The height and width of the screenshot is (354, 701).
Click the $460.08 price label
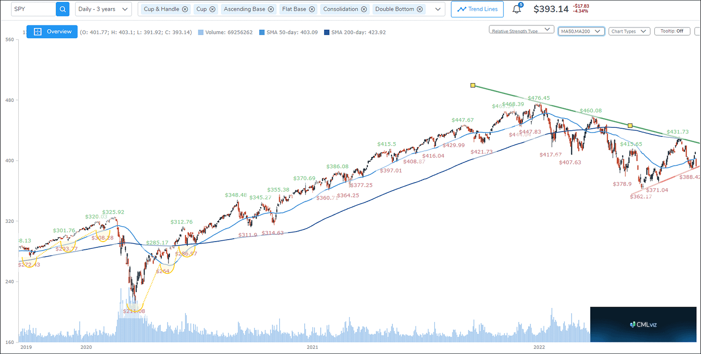pyautogui.click(x=591, y=111)
